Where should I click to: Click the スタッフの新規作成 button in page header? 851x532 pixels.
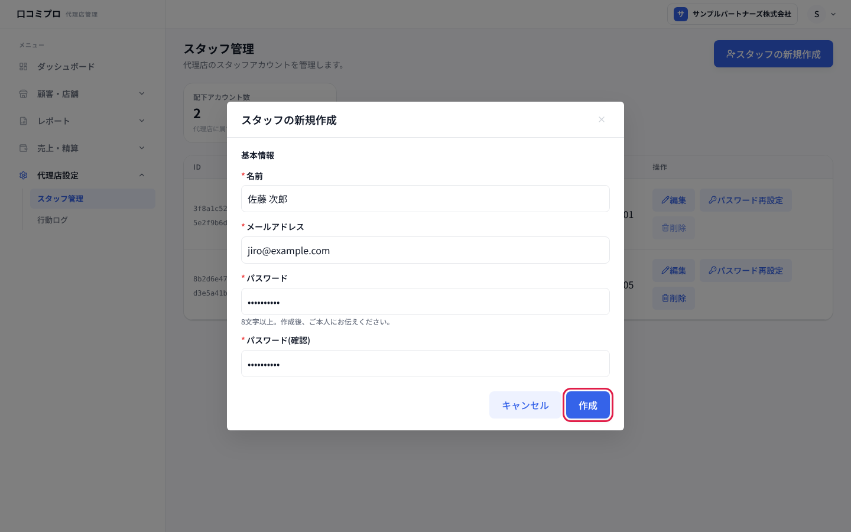click(774, 54)
